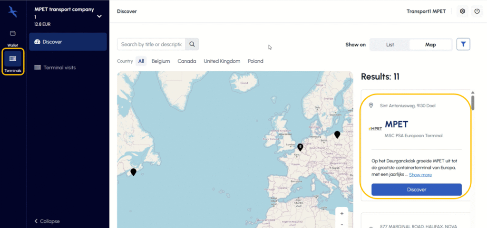This screenshot has width=487, height=228.
Task: Click the bird logo at top left
Action: (13, 11)
